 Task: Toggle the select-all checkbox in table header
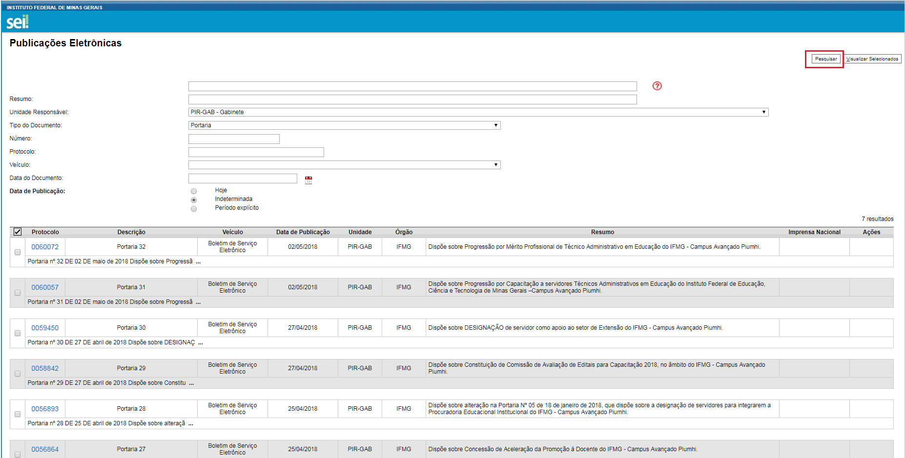(18, 232)
